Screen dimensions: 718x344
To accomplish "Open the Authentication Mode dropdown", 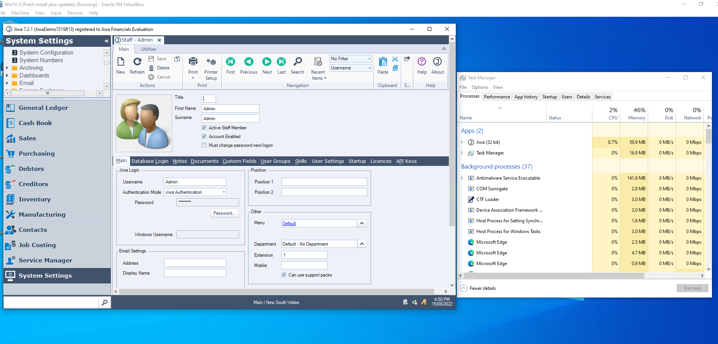I will (224, 192).
